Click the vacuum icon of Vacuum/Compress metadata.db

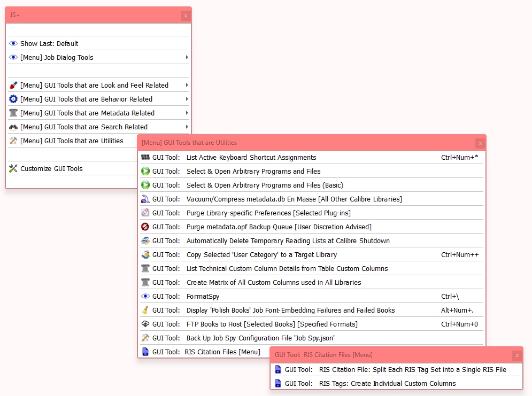pyautogui.click(x=145, y=199)
